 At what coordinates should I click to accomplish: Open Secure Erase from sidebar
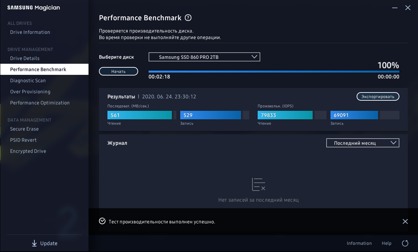(24, 129)
